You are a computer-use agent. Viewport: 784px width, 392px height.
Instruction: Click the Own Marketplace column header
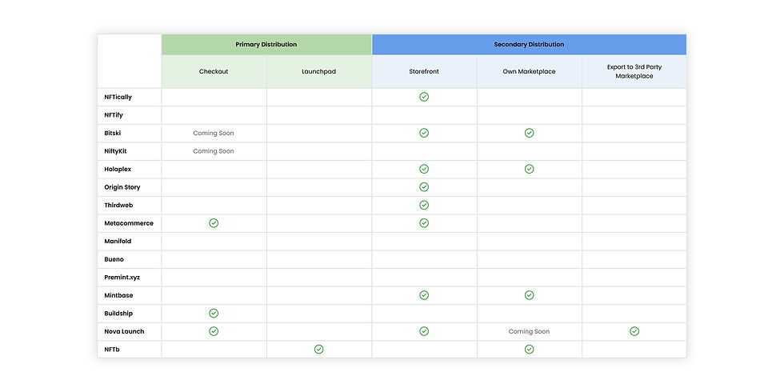[529, 71]
